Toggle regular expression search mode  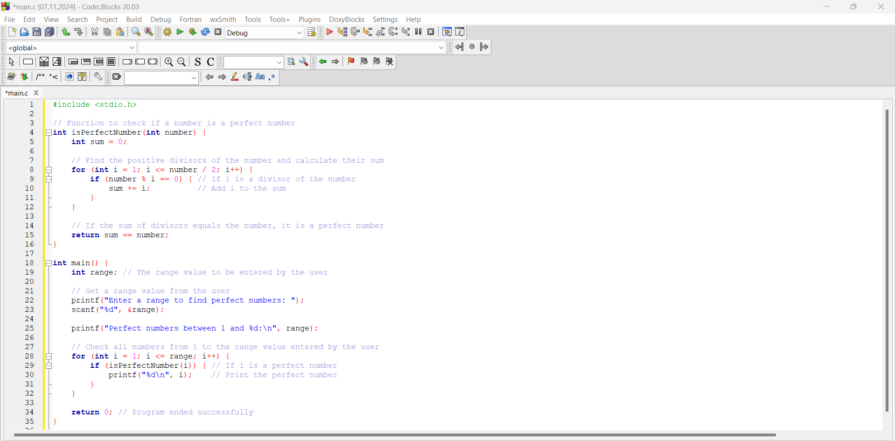point(272,77)
